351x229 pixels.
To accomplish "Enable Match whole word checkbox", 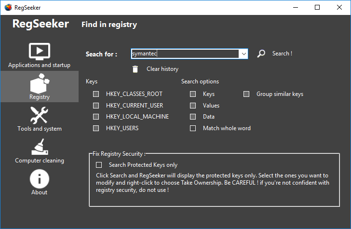I will pos(193,128).
